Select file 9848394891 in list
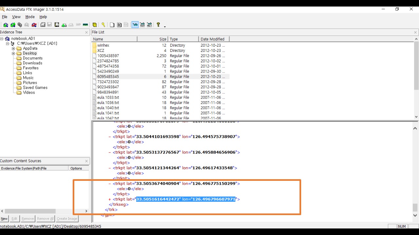 pyautogui.click(x=160, y=92)
